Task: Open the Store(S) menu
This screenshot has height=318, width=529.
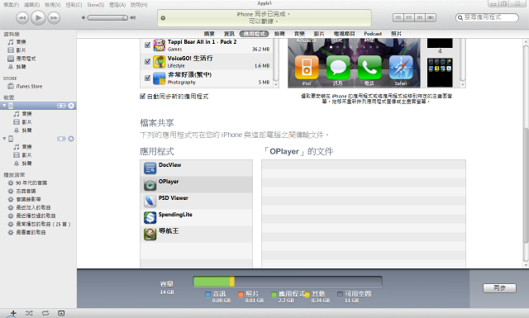Action: point(96,5)
